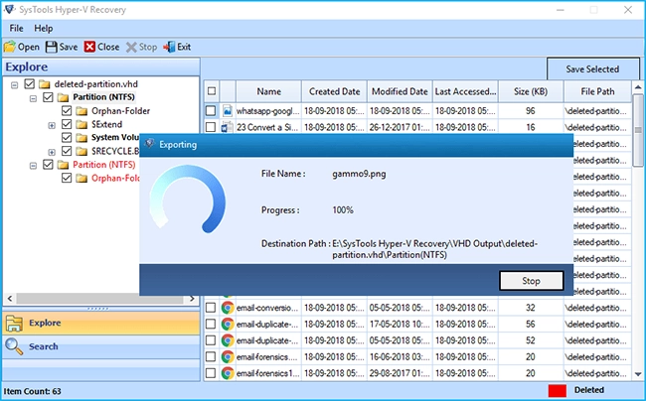The width and height of the screenshot is (646, 401).
Task: Uncheck black Orphan-Folder checkbox
Action: [x=67, y=110]
